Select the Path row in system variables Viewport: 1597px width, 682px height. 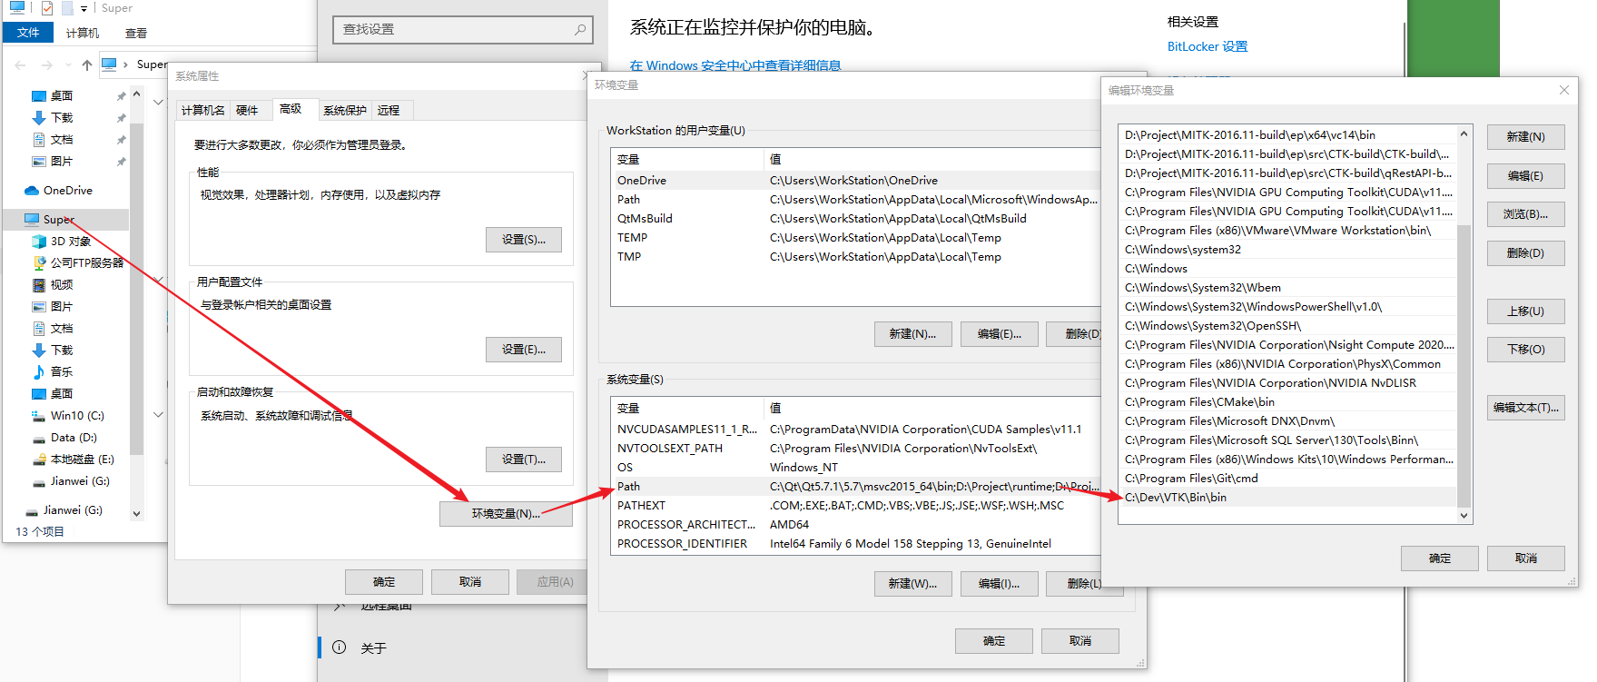pyautogui.click(x=856, y=487)
